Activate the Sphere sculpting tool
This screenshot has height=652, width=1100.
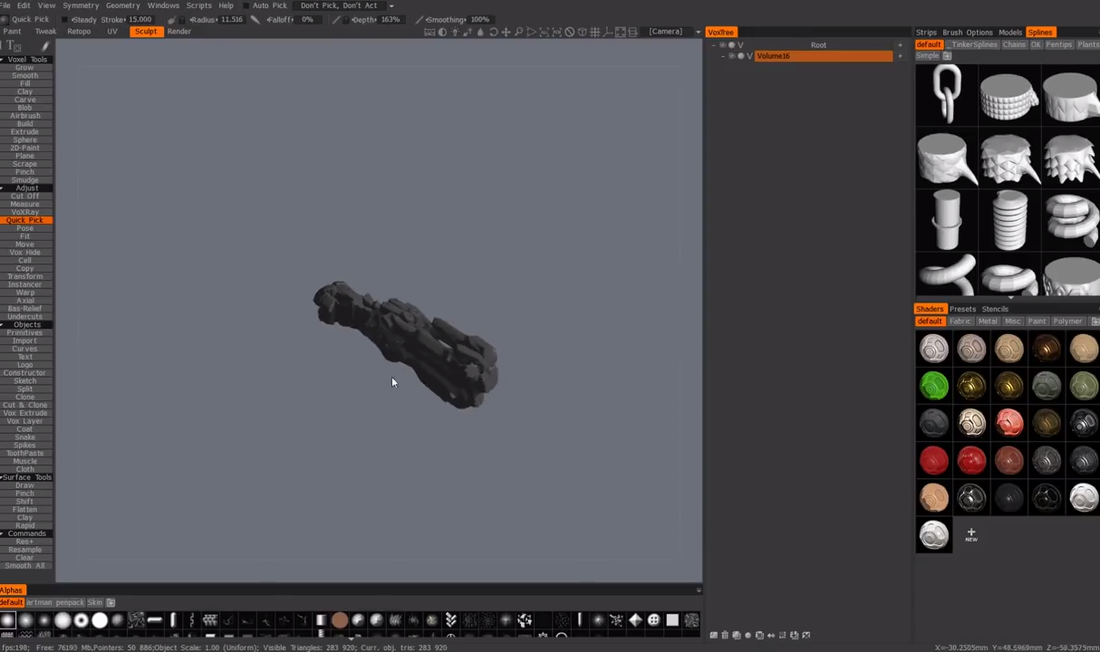24,139
